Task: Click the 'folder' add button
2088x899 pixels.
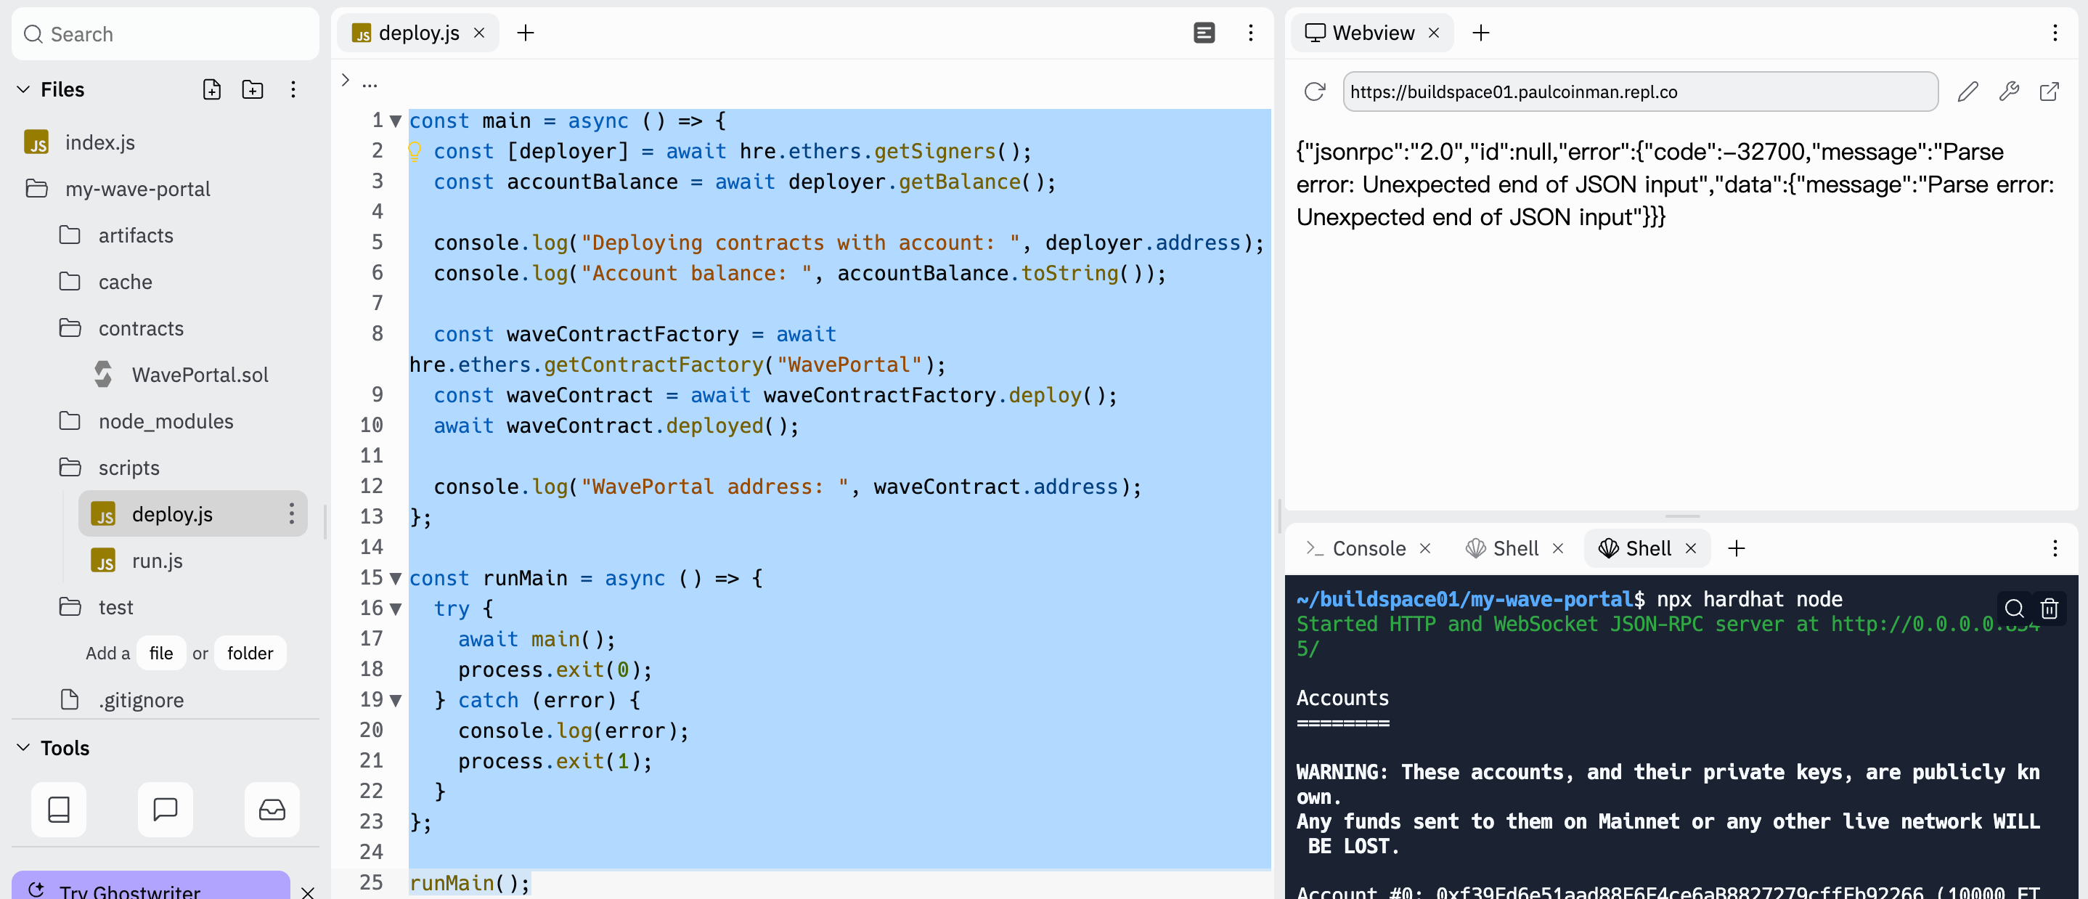Action: [x=250, y=653]
